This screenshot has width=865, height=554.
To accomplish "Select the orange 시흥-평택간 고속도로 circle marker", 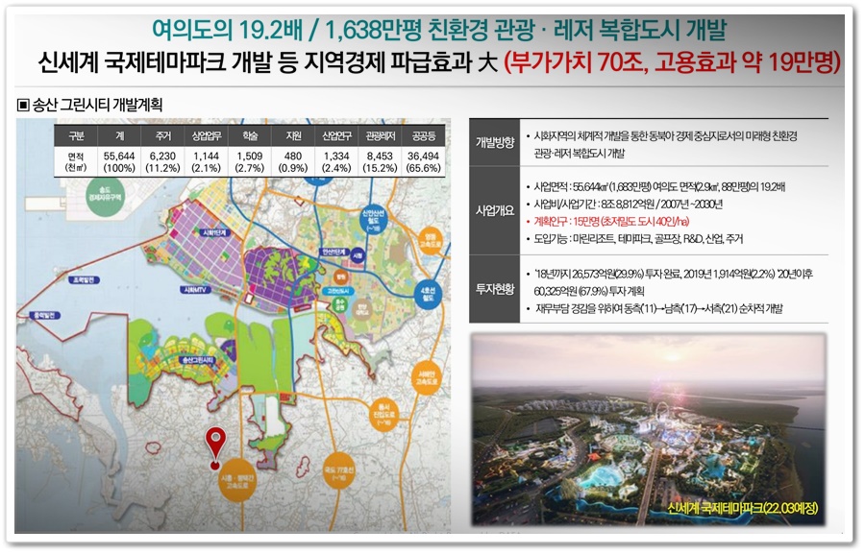I will pyautogui.click(x=237, y=479).
